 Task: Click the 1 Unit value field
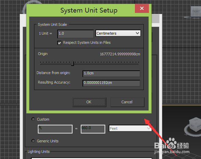[x=76, y=34]
